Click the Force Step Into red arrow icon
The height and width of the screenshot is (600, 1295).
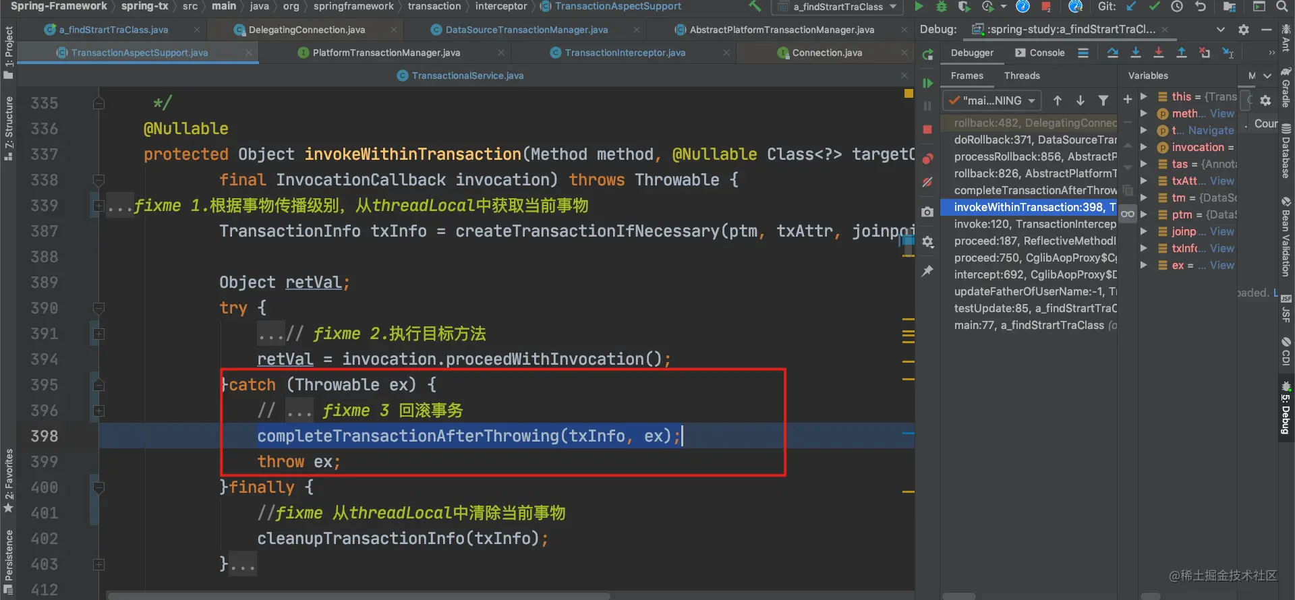1159,53
